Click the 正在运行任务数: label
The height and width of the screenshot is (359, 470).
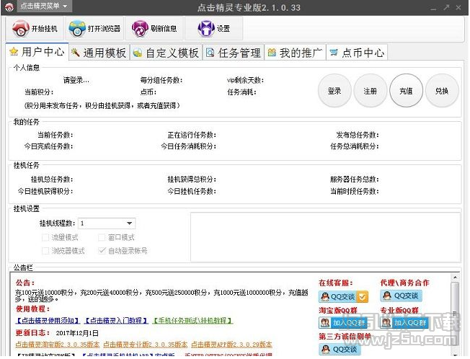tap(192, 135)
